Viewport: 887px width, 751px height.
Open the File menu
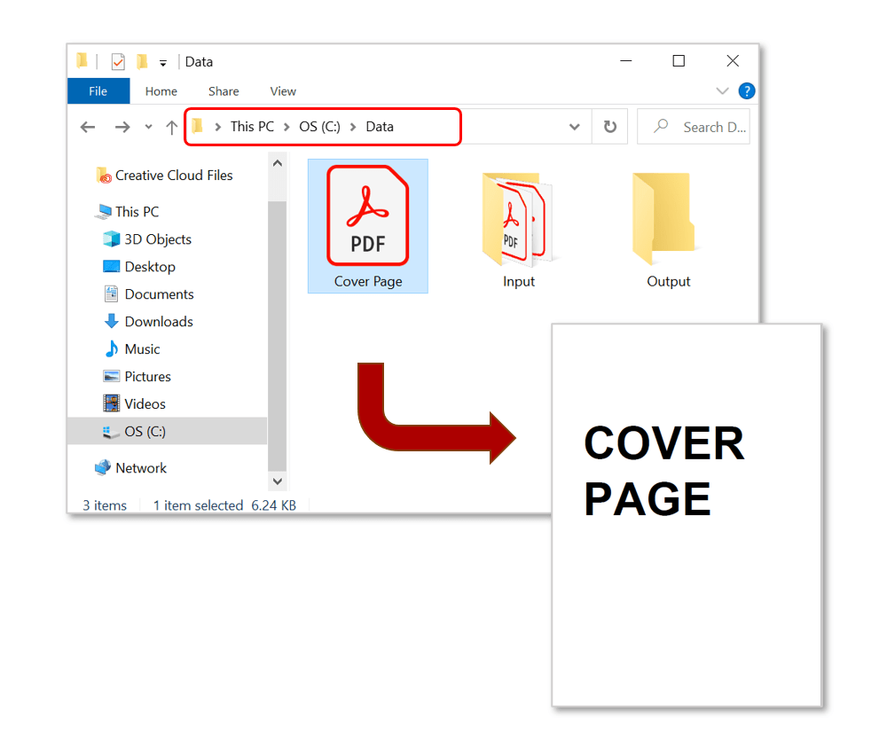click(x=98, y=91)
